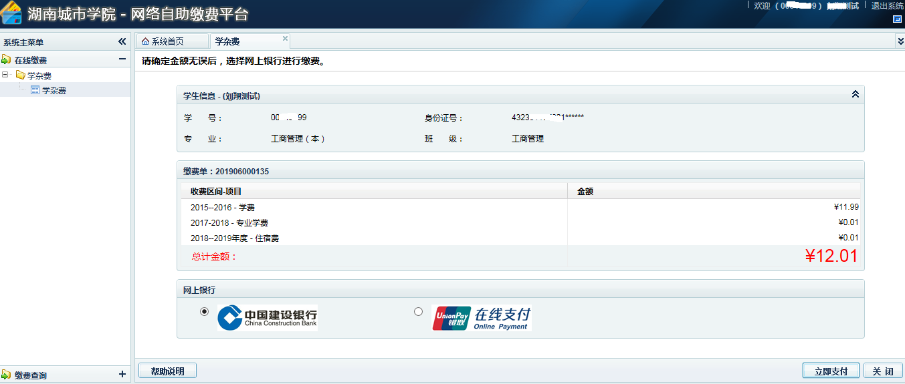Click the 缴费查询 section icon
The image size is (905, 384).
(x=6, y=375)
